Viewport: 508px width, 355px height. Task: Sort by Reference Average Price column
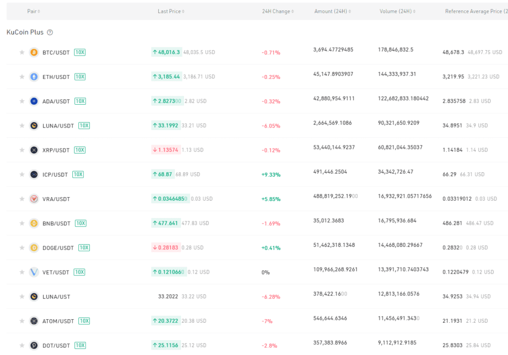click(476, 11)
